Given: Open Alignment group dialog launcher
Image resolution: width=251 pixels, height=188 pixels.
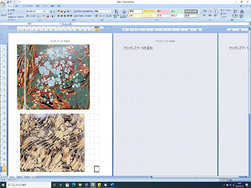Looking at the screenshot, I should (x=93, y=20).
